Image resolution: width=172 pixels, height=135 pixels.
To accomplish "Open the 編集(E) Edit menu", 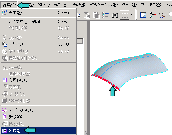I will (x=9, y=5).
